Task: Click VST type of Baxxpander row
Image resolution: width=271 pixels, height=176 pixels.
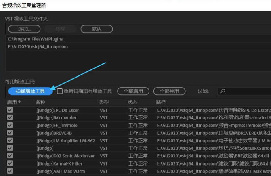Action: [x=103, y=118]
